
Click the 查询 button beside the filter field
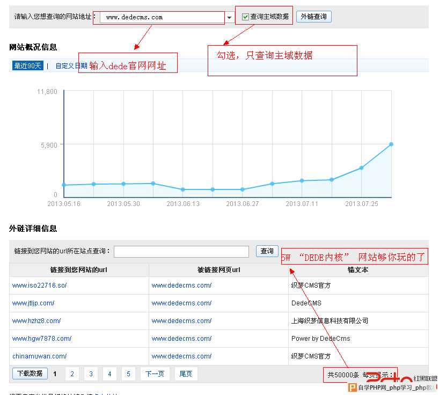click(267, 251)
